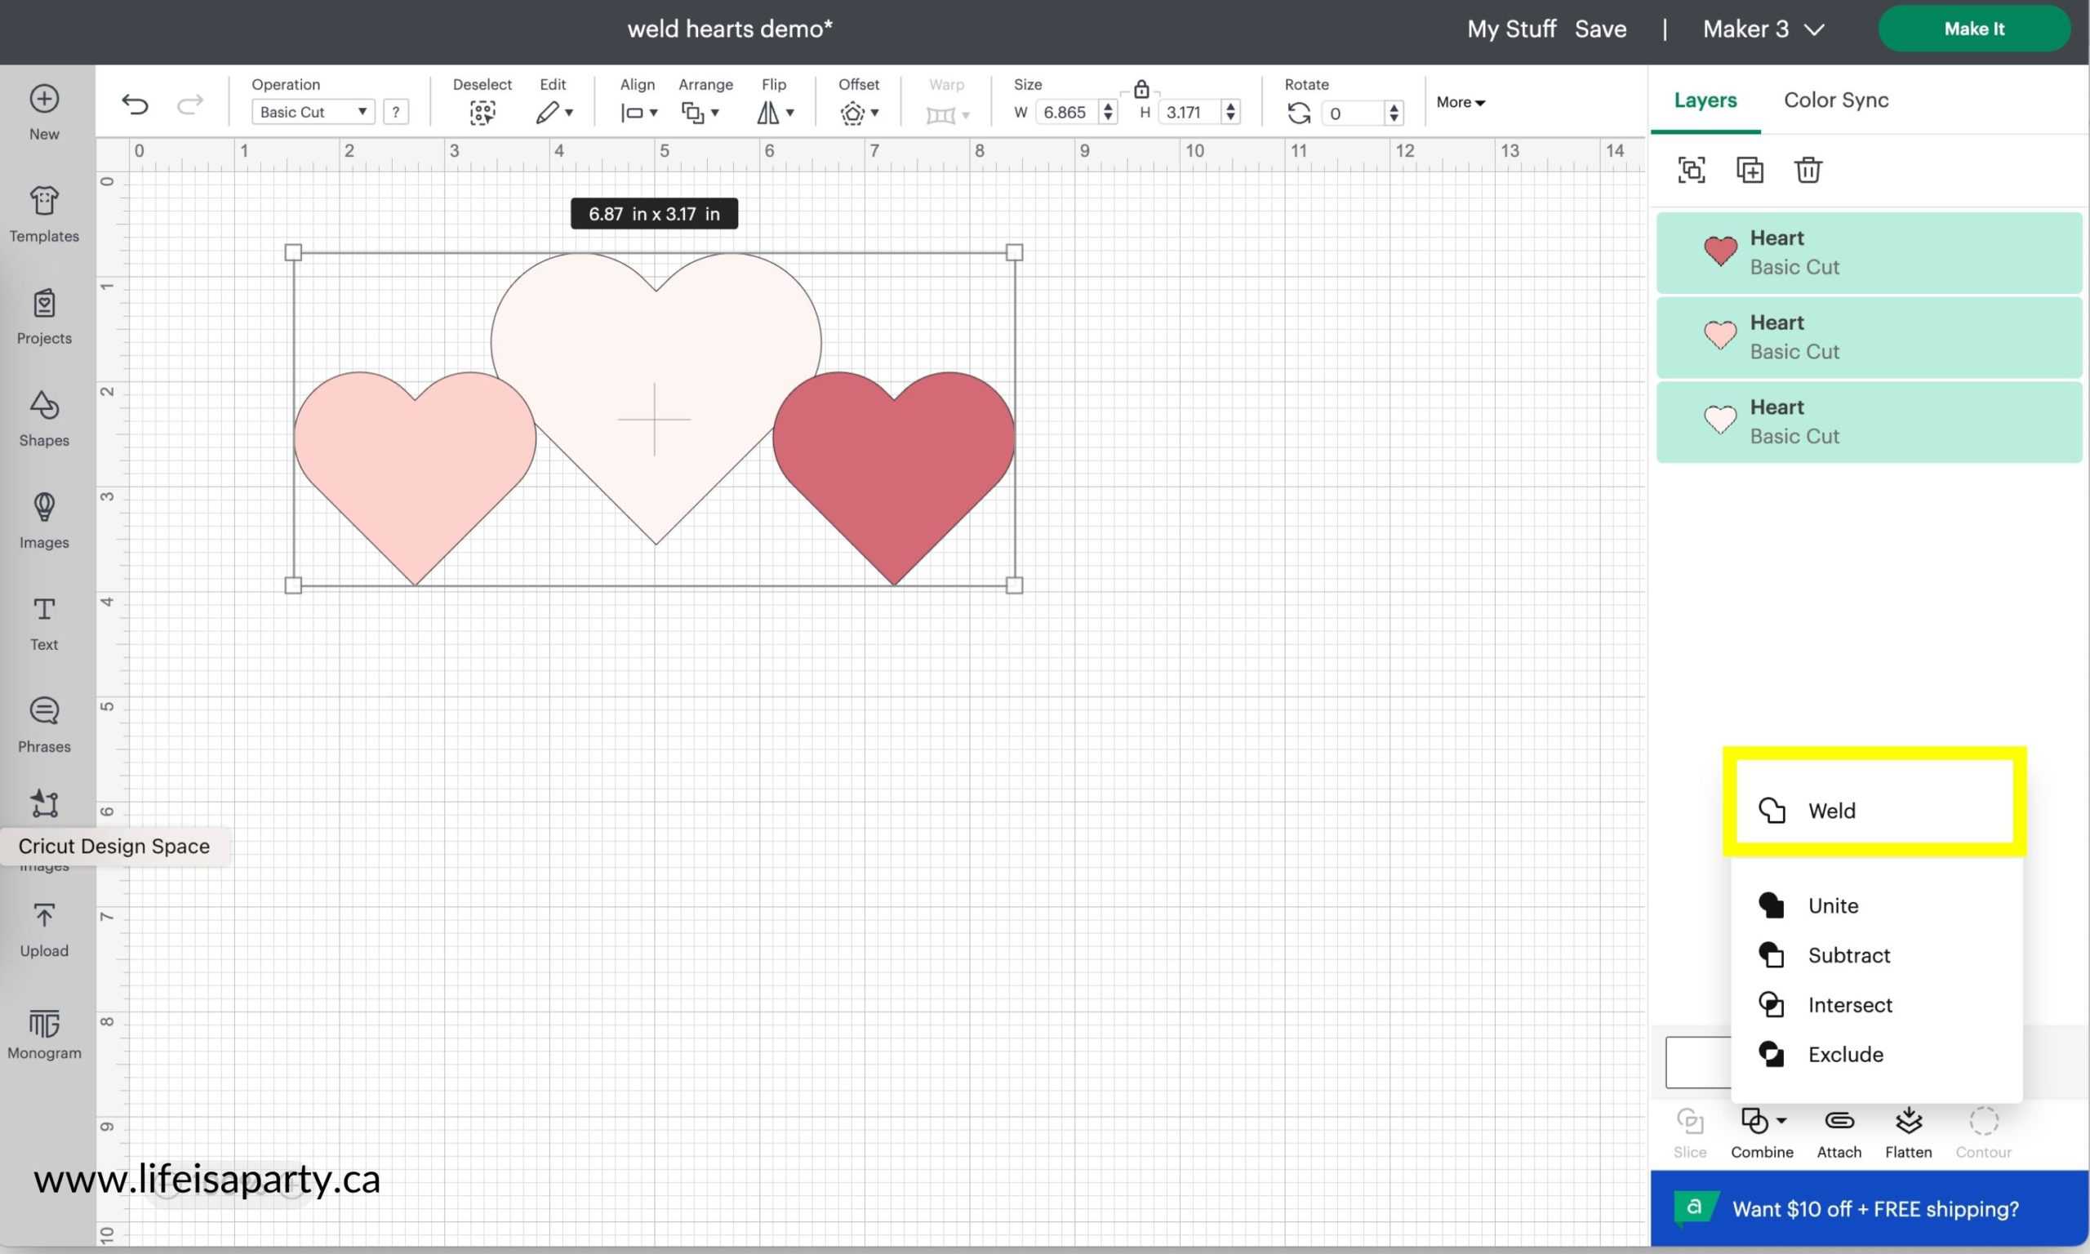Open the Monogram tool
The image size is (2090, 1254).
click(x=44, y=1034)
